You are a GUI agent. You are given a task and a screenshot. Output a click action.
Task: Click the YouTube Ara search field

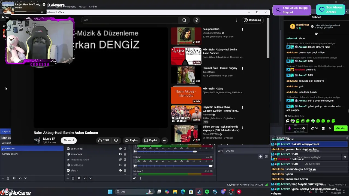coord(130,20)
